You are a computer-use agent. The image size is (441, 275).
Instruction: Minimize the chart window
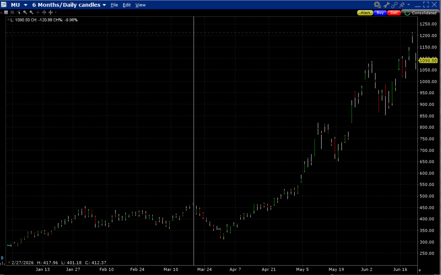click(x=418, y=6)
